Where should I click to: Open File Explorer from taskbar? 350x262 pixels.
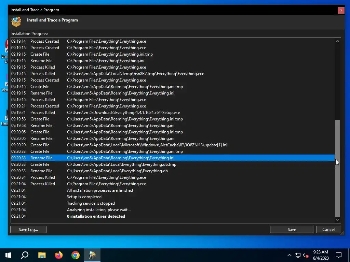click(42, 255)
